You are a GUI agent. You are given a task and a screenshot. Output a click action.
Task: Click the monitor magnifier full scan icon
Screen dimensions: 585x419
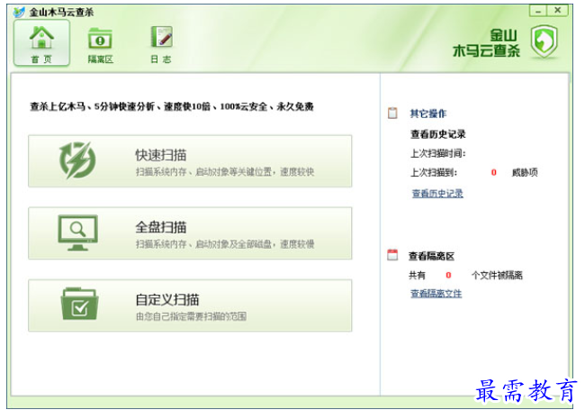point(77,232)
